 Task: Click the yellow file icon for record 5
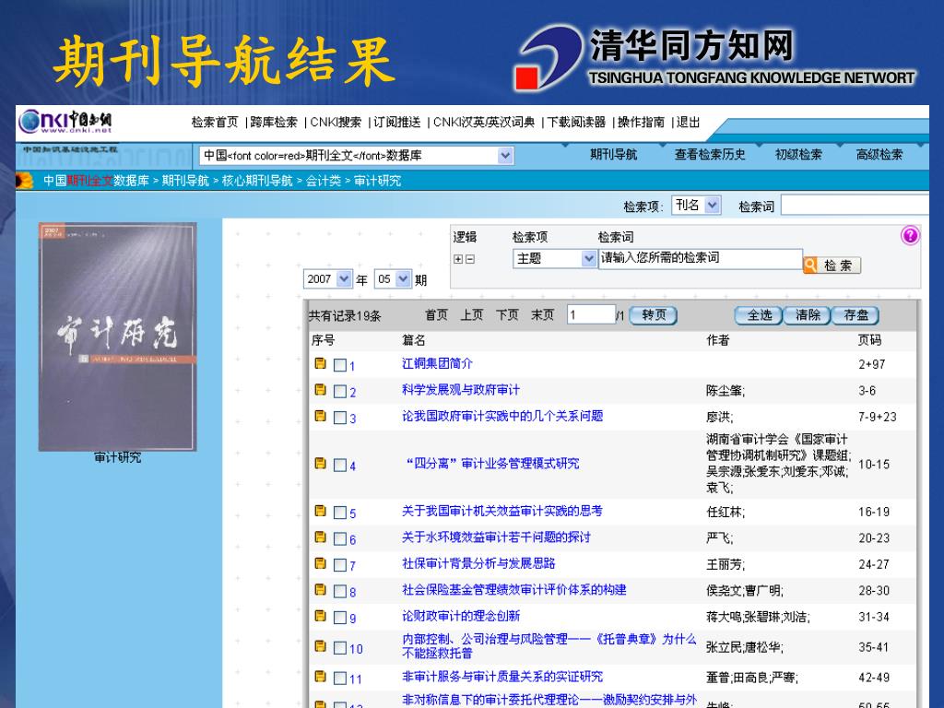[320, 511]
